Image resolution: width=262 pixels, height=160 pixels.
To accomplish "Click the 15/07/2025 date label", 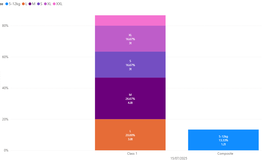I will (x=179, y=158).
